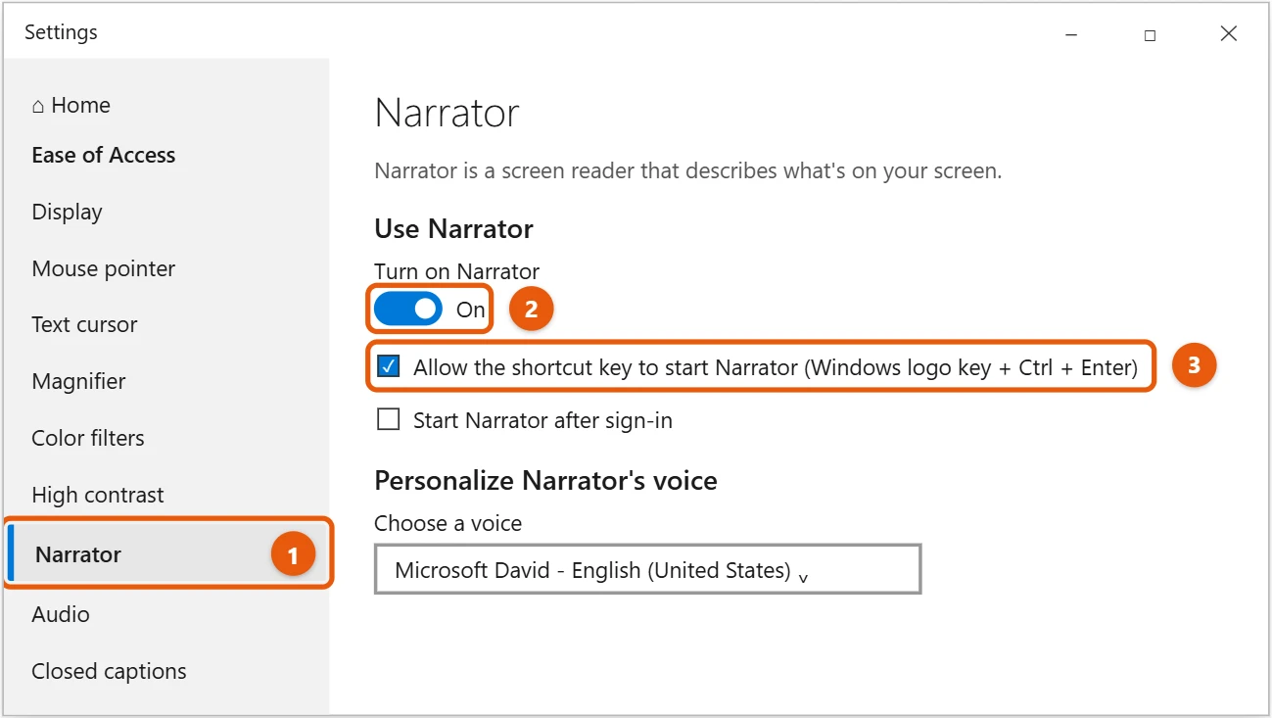
Task: Enable Start Narrator after sign-in checkbox
Action: pyautogui.click(x=389, y=420)
